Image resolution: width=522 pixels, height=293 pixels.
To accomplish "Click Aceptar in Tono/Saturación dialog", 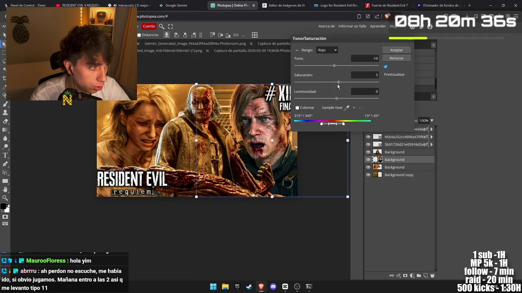I will pos(396,50).
